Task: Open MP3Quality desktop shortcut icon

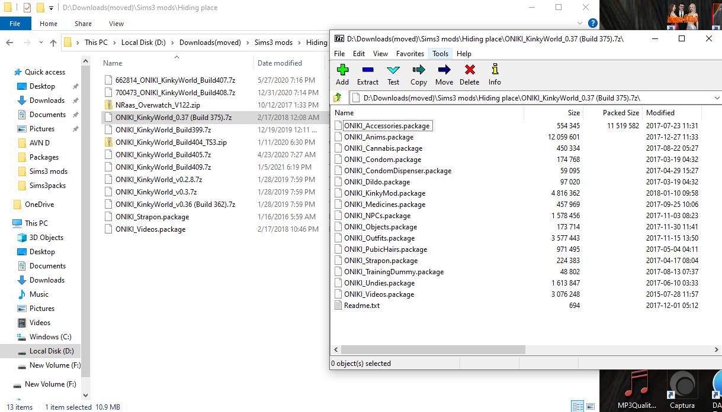Action: pyautogui.click(x=637, y=389)
